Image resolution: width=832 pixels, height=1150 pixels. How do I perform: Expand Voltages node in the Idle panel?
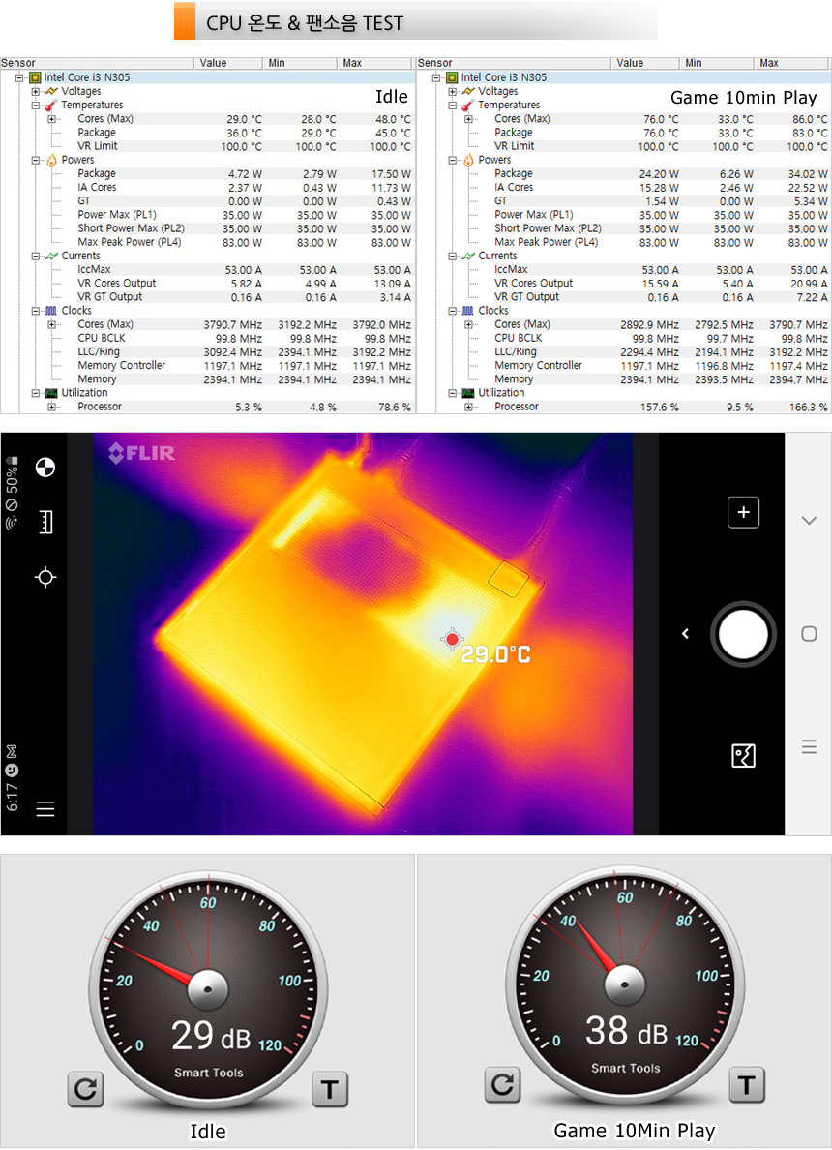click(x=36, y=91)
